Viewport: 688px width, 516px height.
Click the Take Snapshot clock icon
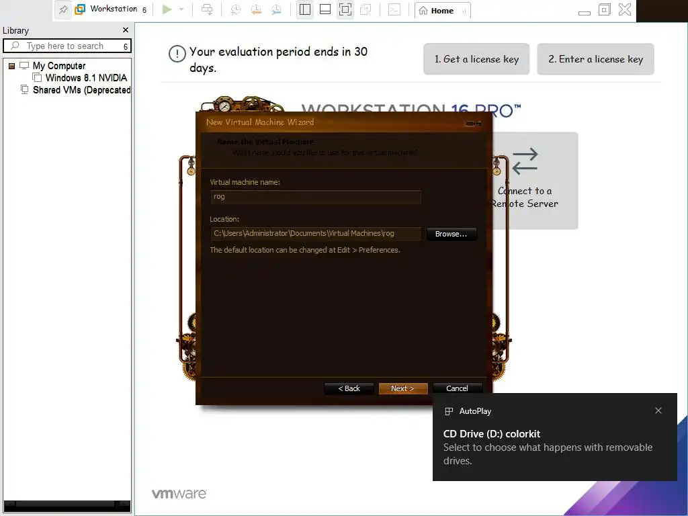(236, 9)
